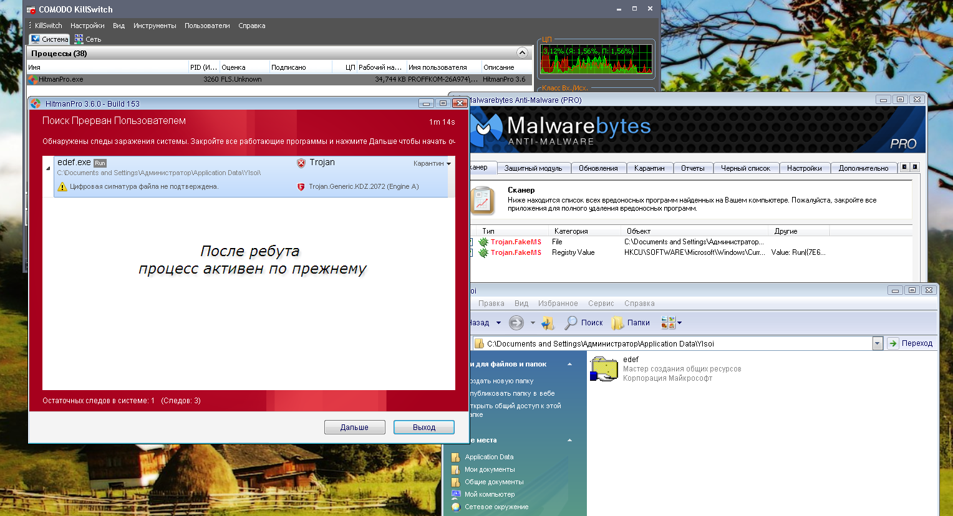
Task: Open Application Data folder in sidebar
Action: [x=489, y=457]
